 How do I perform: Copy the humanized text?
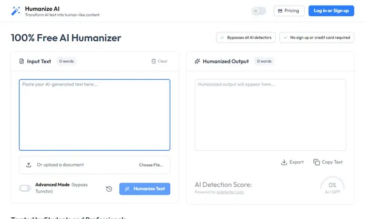click(328, 162)
